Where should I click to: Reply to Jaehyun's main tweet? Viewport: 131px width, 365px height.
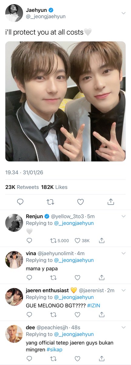(20, 202)
